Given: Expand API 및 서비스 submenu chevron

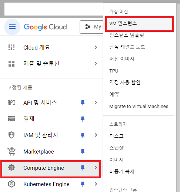Looking at the screenshot, I should point(96,102).
